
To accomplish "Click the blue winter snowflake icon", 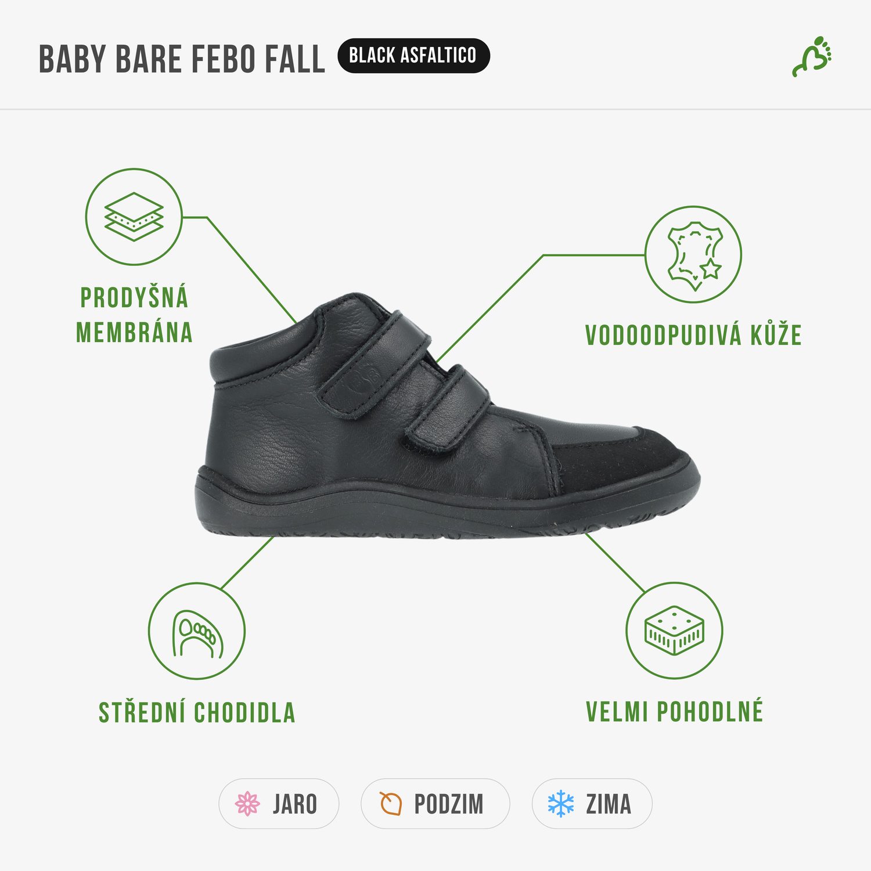I will coord(561,804).
